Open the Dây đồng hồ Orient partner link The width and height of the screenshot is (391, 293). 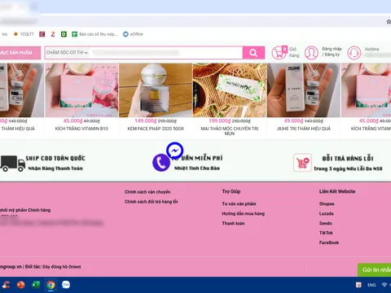point(62,267)
